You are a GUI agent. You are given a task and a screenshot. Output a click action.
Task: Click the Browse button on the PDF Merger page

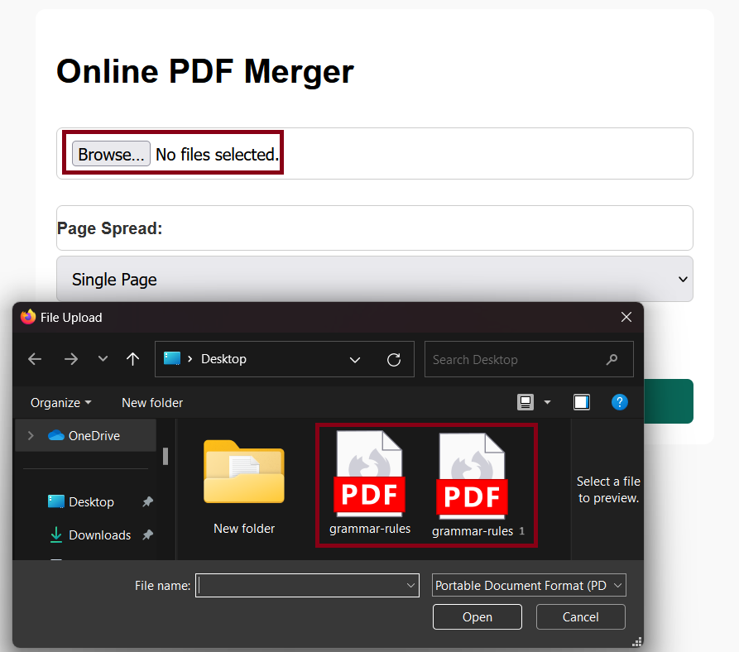point(111,153)
